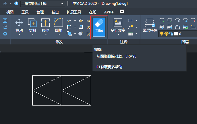
Task: Click the Layer Freeze snowflake icon
Action: 185,20
